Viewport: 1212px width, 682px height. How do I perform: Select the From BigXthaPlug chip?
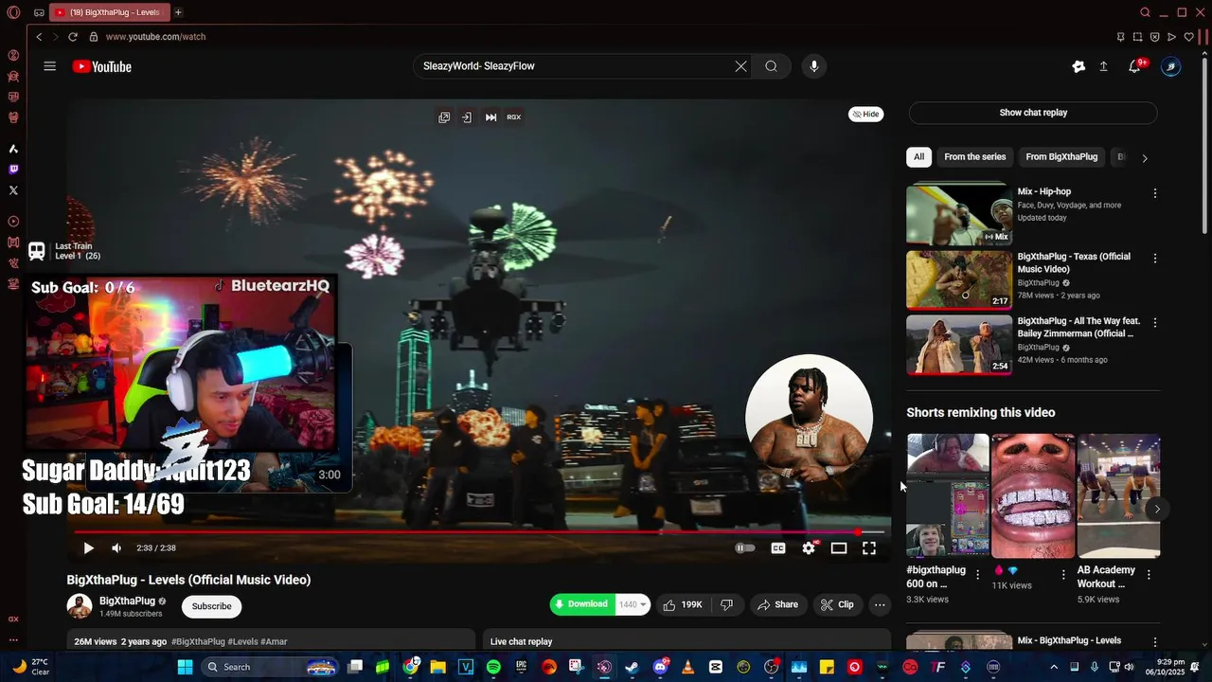pos(1061,157)
